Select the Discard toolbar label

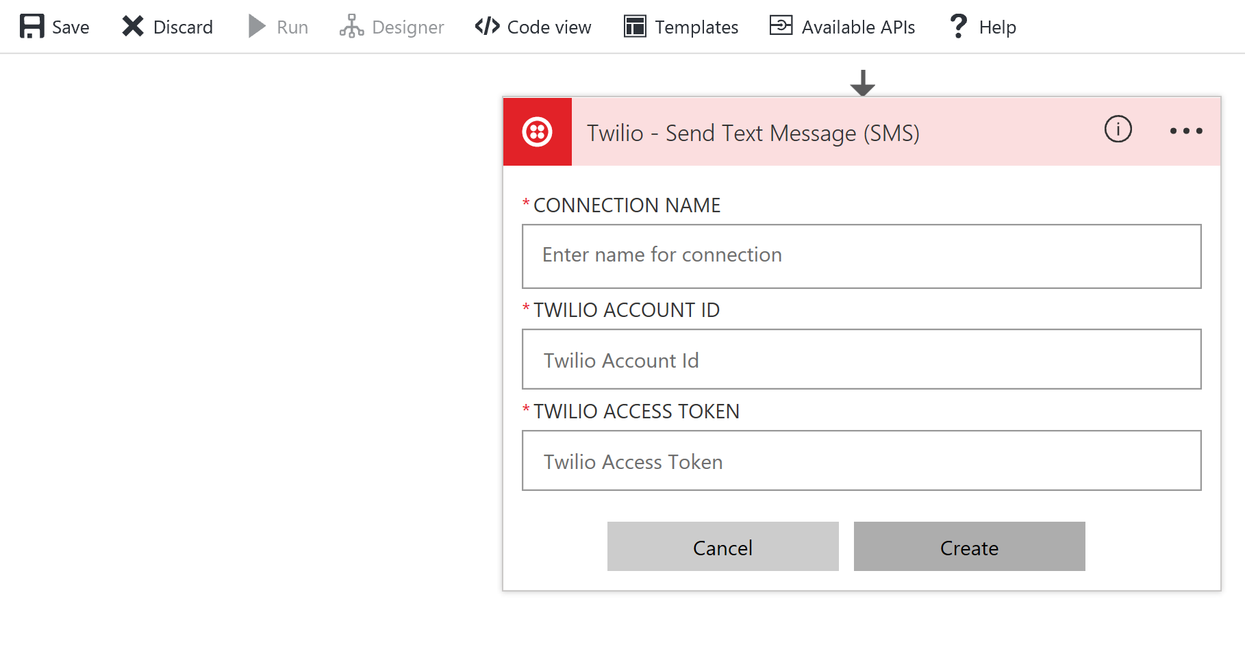click(x=183, y=27)
